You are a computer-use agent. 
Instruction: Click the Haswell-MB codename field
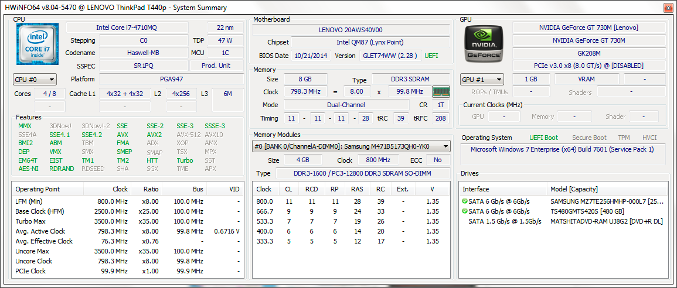click(x=144, y=53)
